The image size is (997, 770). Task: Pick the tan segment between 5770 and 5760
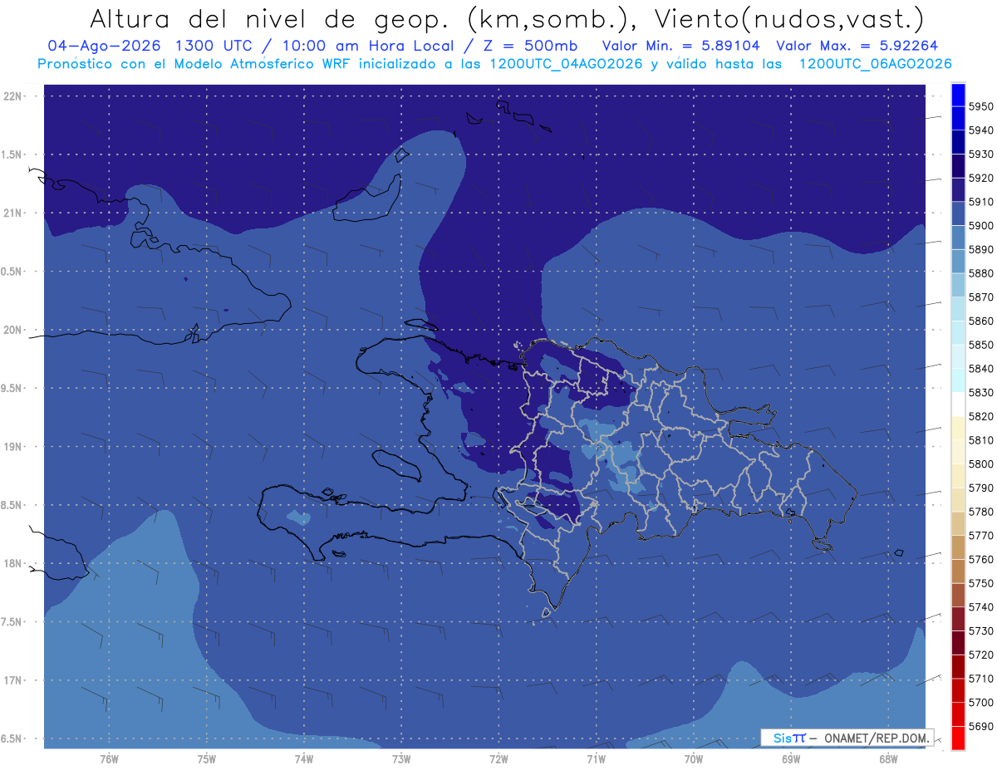click(957, 547)
